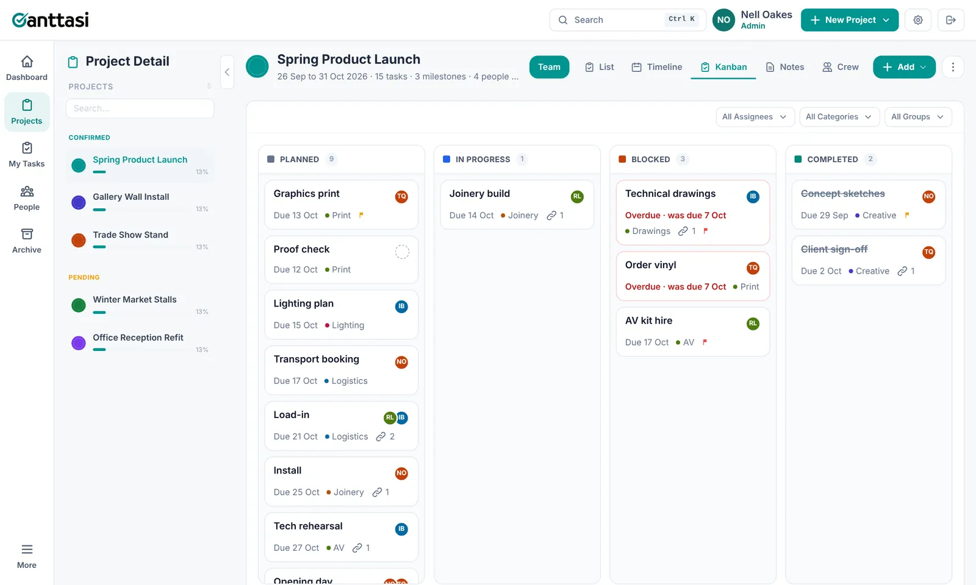
Task: Select Winter Market Stalls project
Action: [x=140, y=305]
